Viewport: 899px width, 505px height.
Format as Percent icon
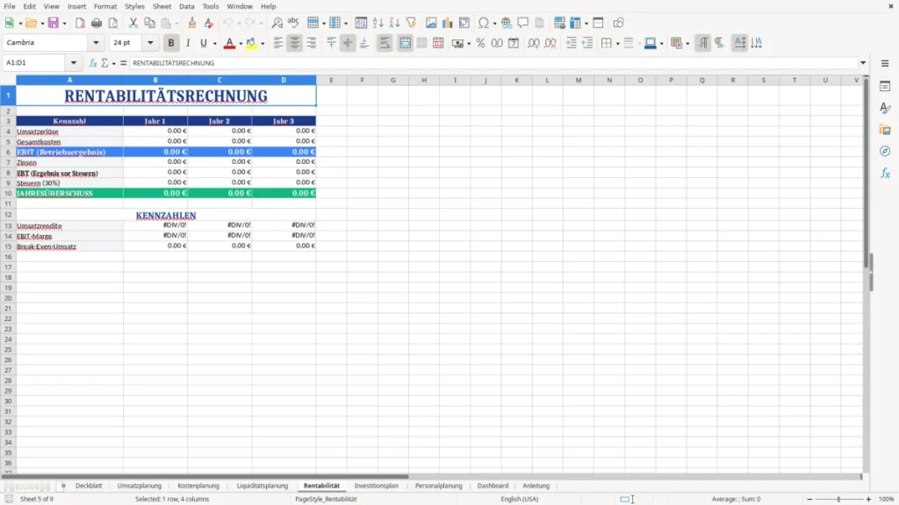pyautogui.click(x=480, y=43)
